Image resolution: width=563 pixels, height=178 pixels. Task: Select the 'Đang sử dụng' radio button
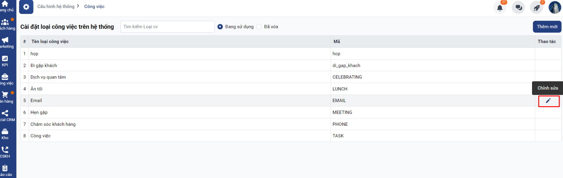tap(220, 27)
